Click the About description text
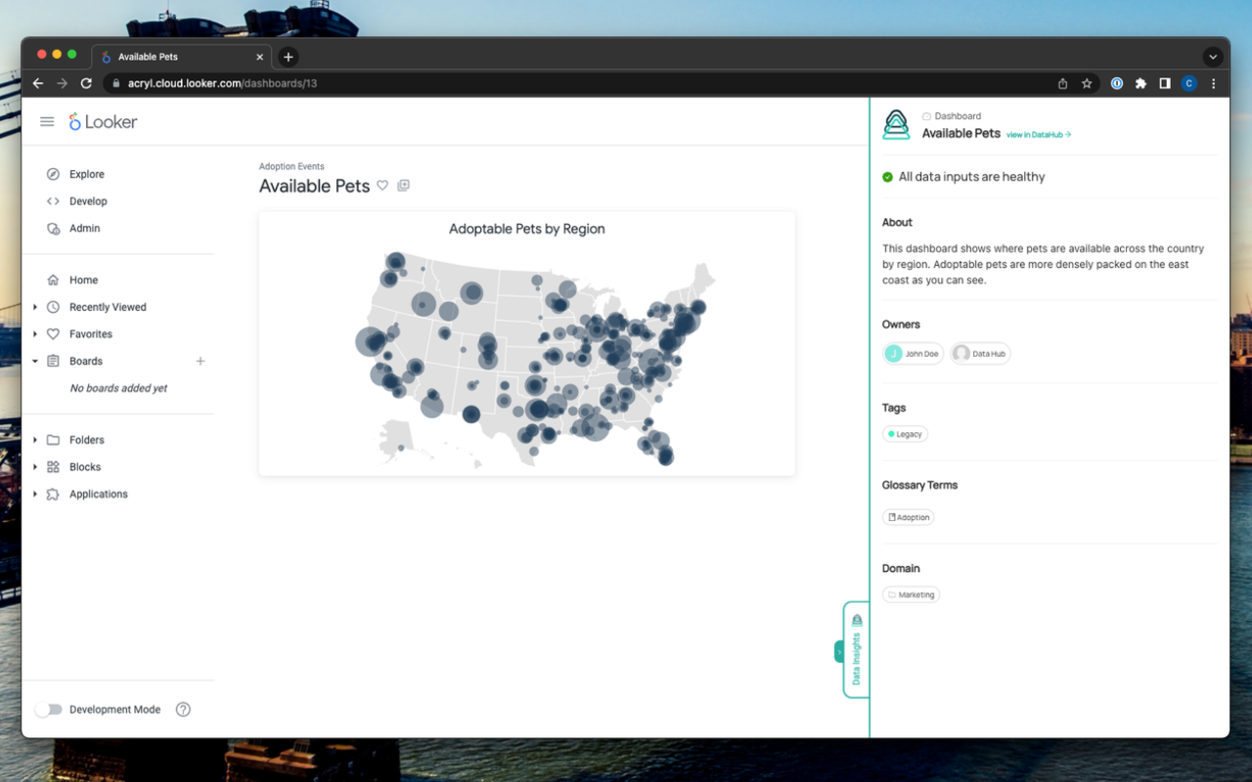 coord(1043,264)
